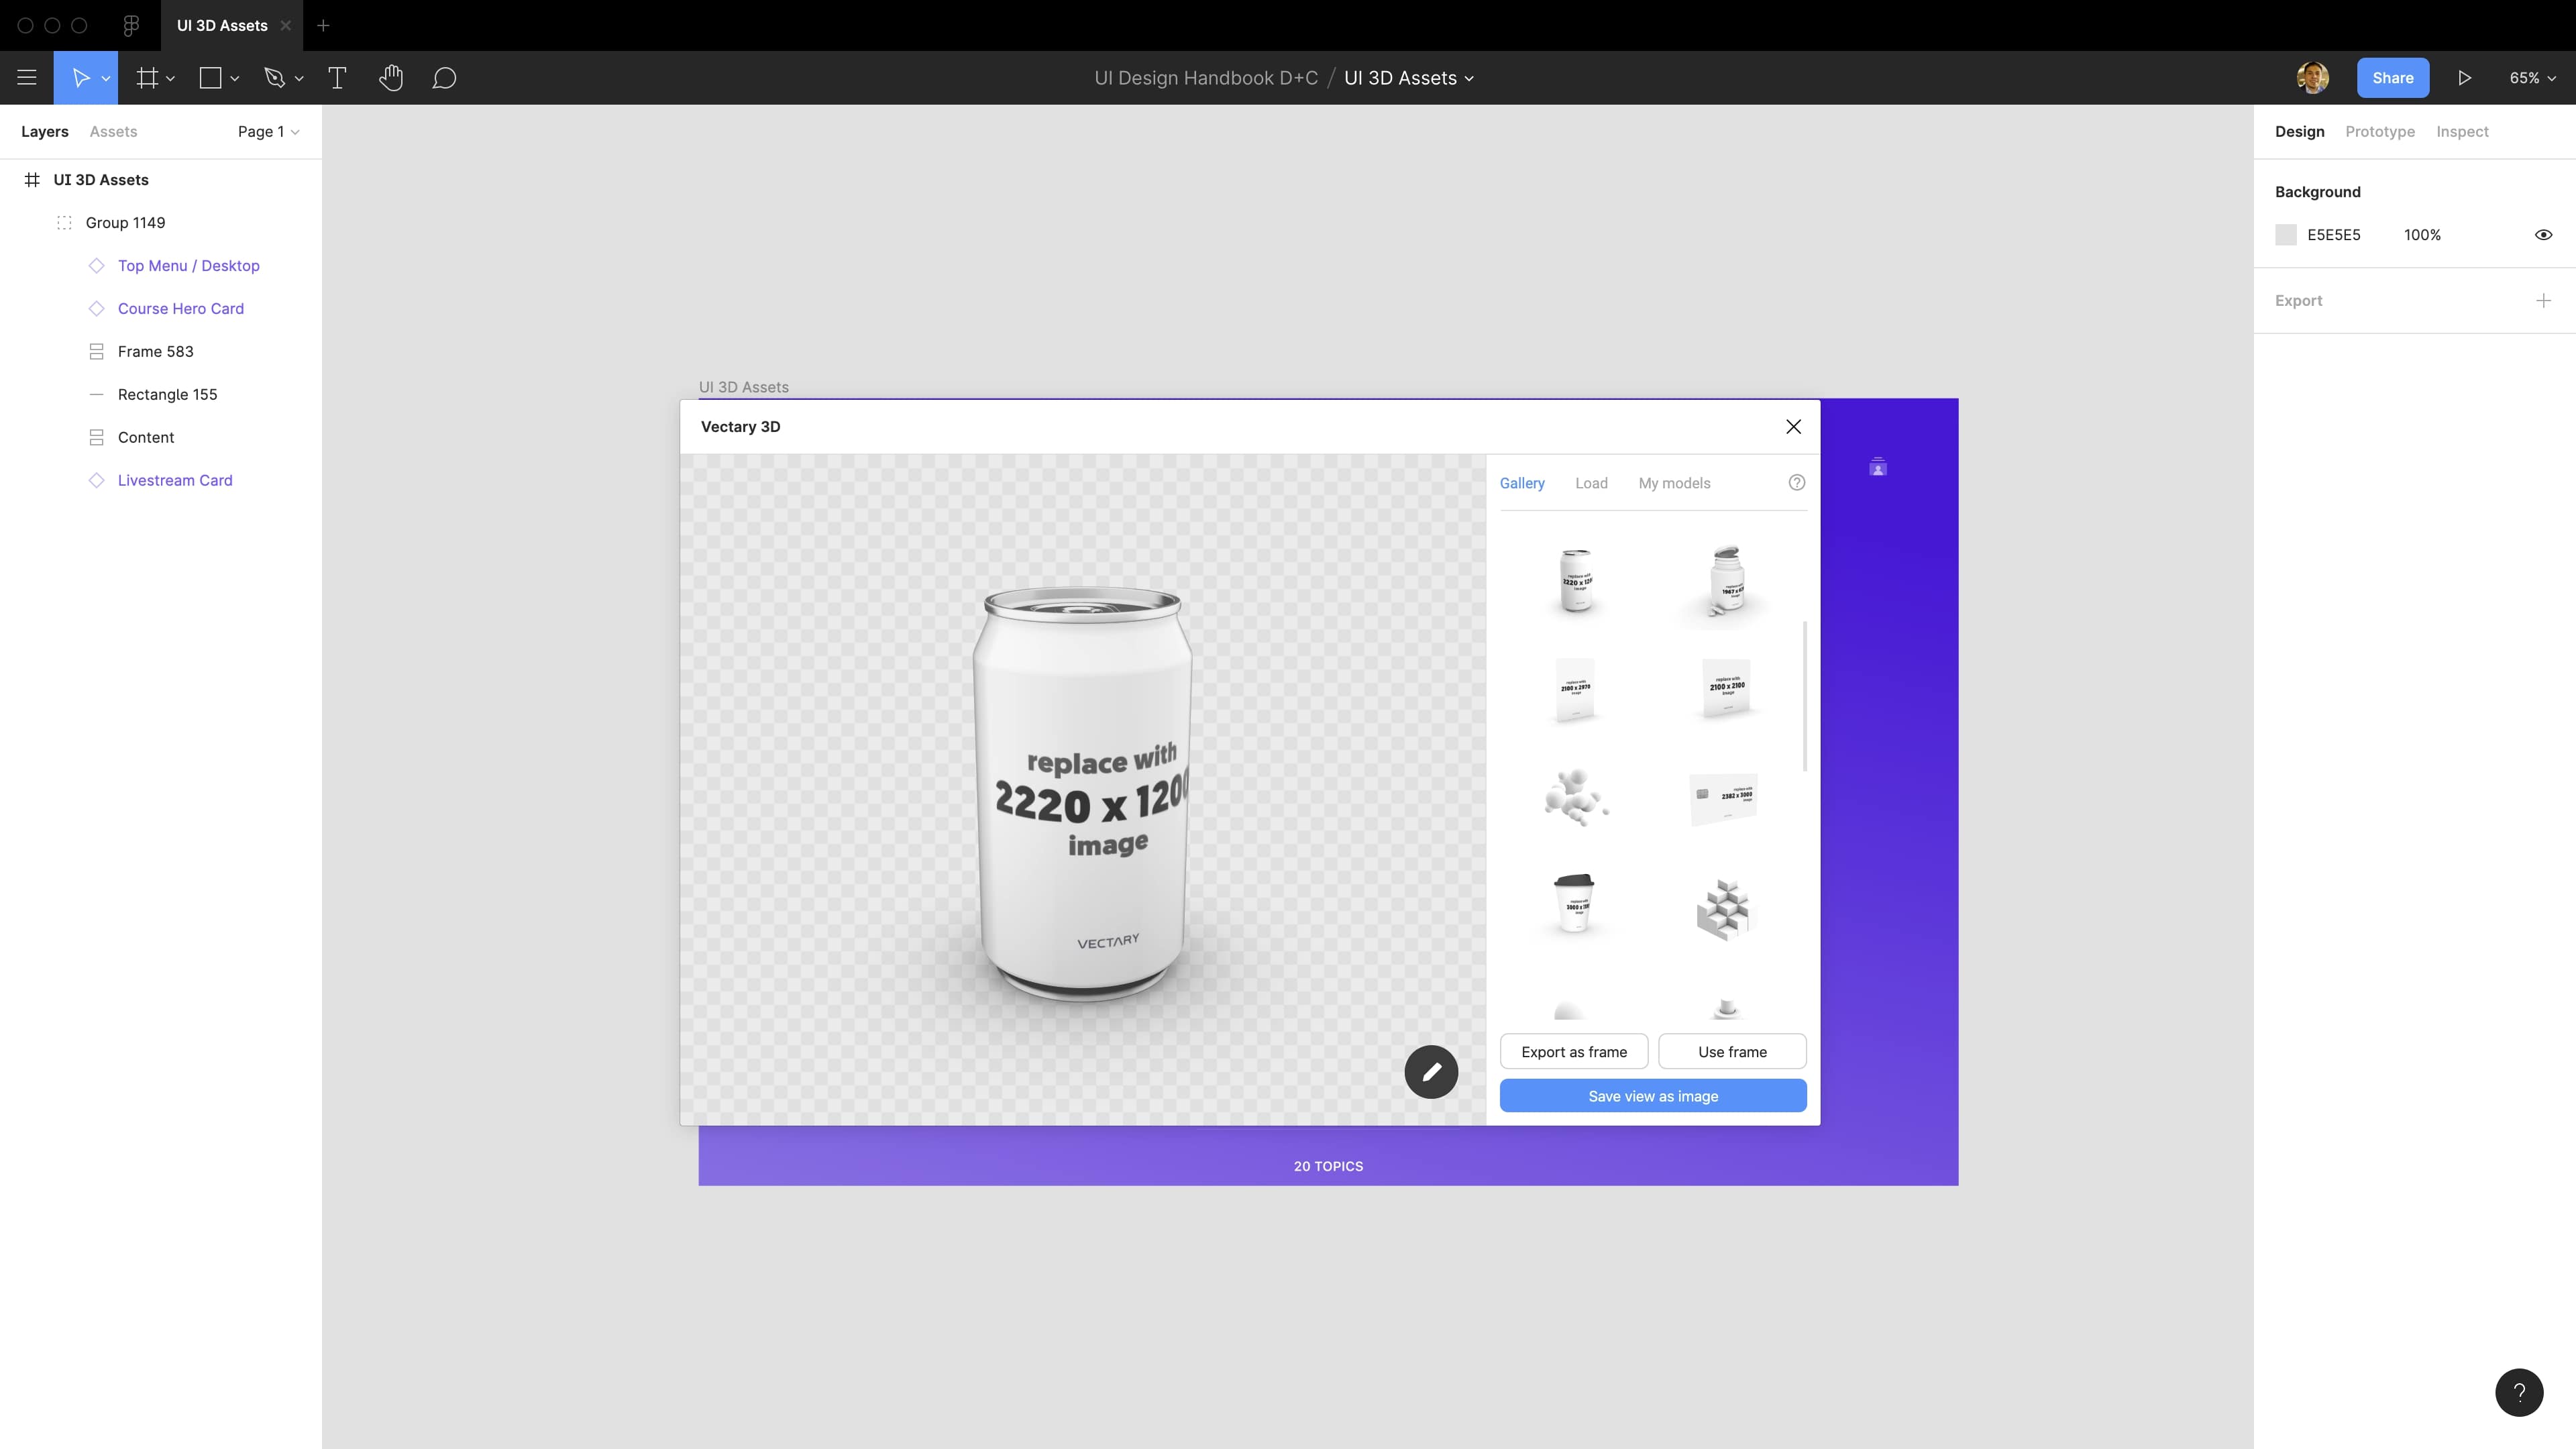This screenshot has width=2576, height=1449.
Task: Open the comment tool
Action: [445, 78]
